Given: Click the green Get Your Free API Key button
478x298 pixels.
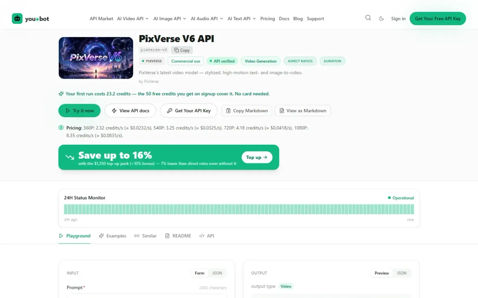Looking at the screenshot, I should tap(438, 19).
